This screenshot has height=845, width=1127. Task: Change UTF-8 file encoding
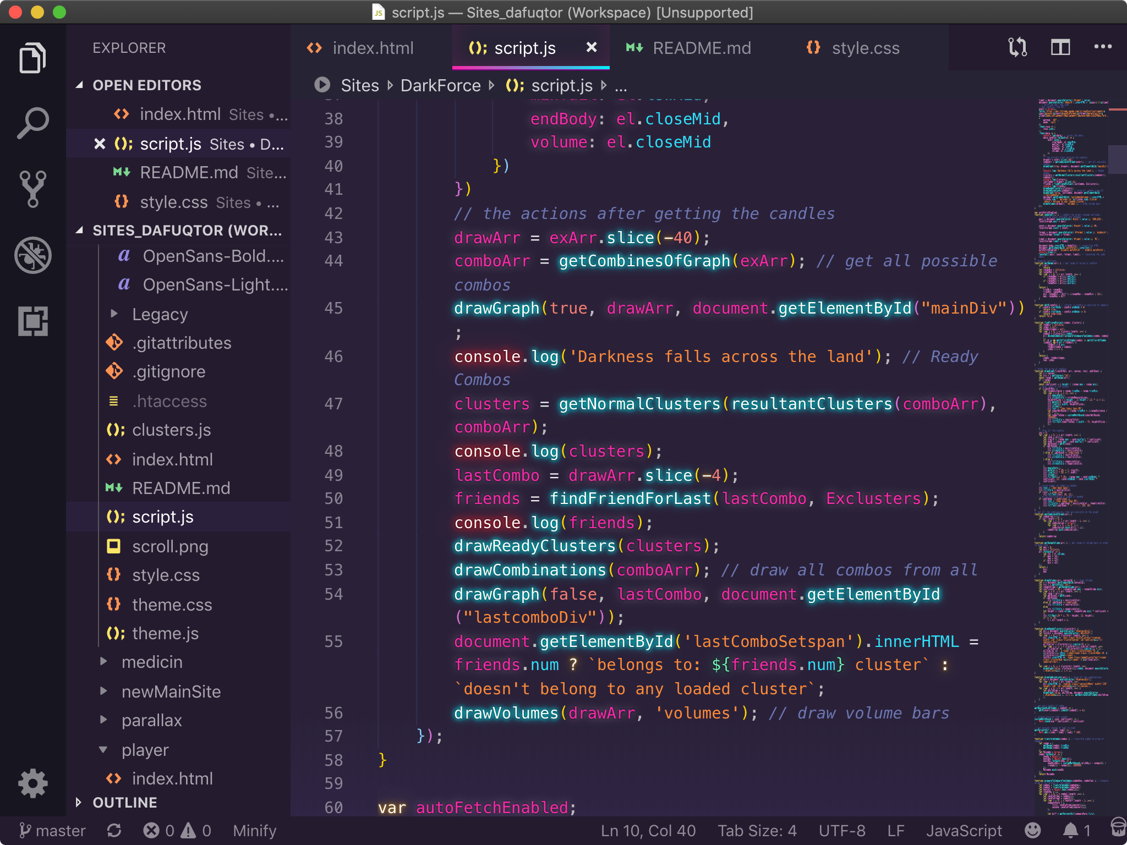point(842,830)
